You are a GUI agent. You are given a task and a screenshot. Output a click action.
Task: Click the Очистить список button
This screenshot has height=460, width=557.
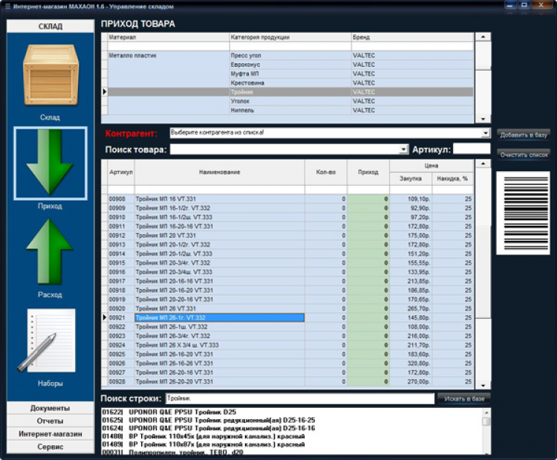[x=524, y=155]
